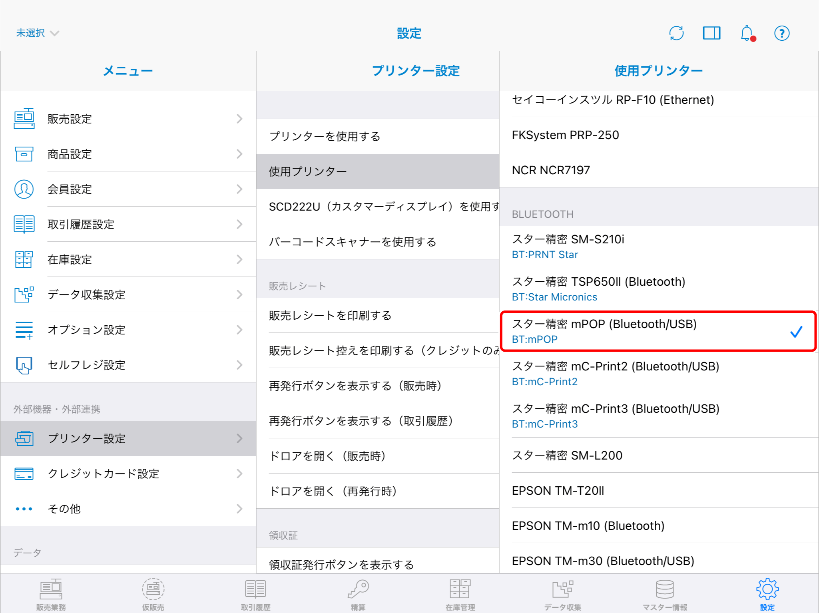Click the オプション設定 list icon
Viewport: 819px width, 613px height.
[x=24, y=330]
